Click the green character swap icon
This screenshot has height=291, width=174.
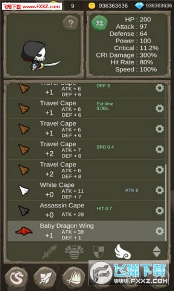pos(99,23)
